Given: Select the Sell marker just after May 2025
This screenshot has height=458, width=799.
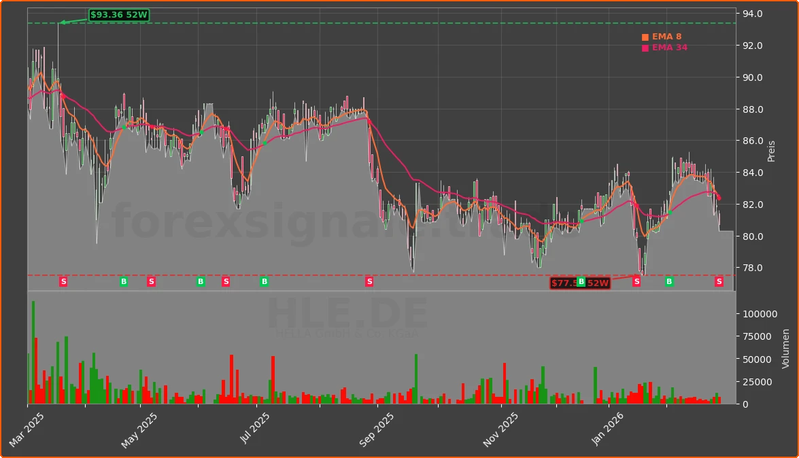Looking at the screenshot, I should click(151, 281).
